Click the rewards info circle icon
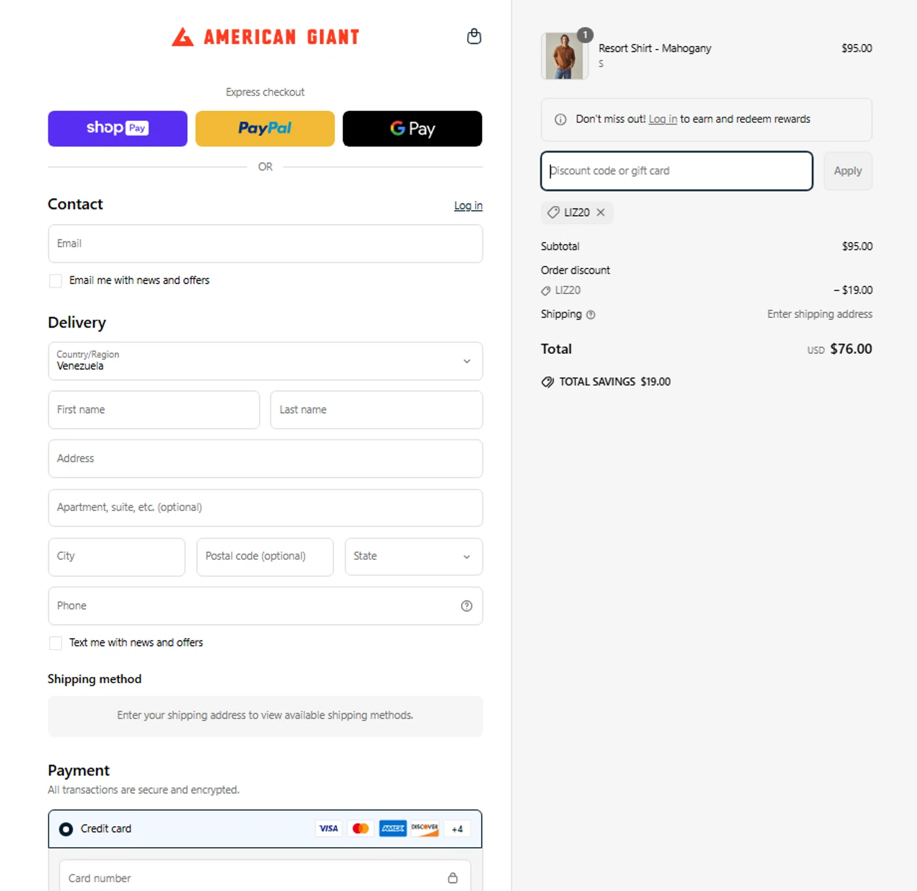The image size is (917, 891). tap(560, 119)
